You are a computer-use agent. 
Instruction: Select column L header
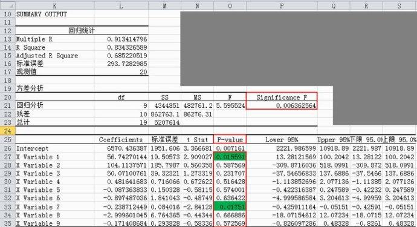(121, 6)
